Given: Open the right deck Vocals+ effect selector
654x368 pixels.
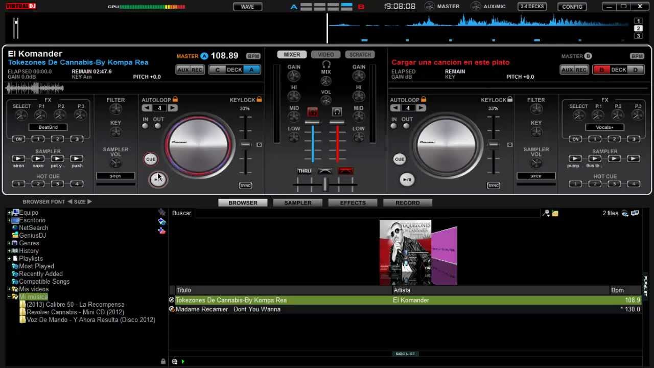Looking at the screenshot, I should [605, 127].
